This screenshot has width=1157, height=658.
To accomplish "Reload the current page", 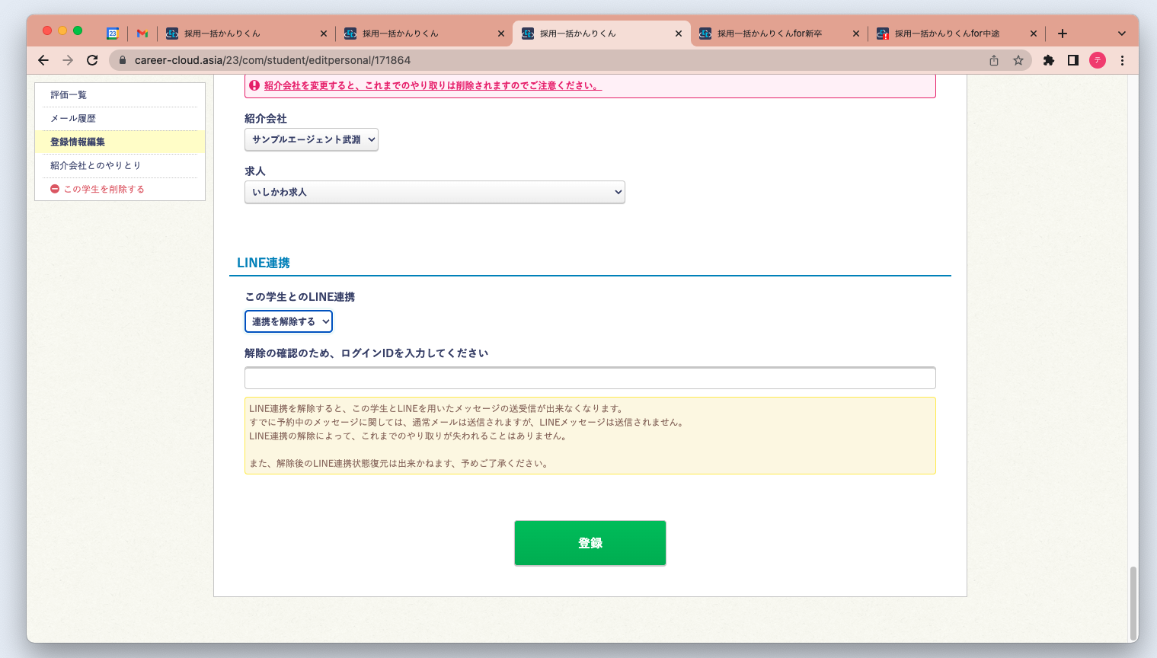I will pos(92,60).
